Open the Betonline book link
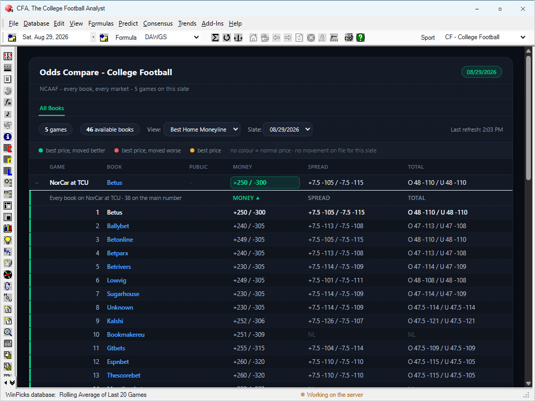Image resolution: width=535 pixels, height=401 pixels. pyautogui.click(x=120, y=240)
